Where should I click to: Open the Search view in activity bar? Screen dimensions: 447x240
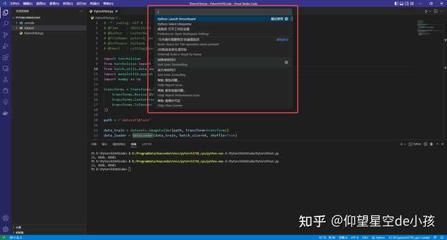[x=6, y=24]
